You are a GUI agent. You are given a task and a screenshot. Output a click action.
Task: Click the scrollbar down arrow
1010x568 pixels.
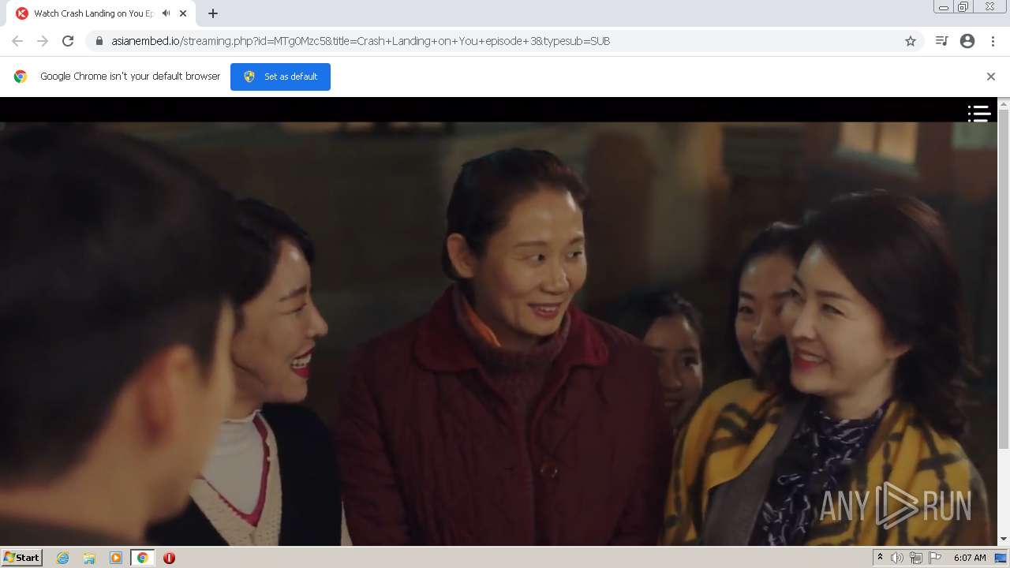[1004, 539]
